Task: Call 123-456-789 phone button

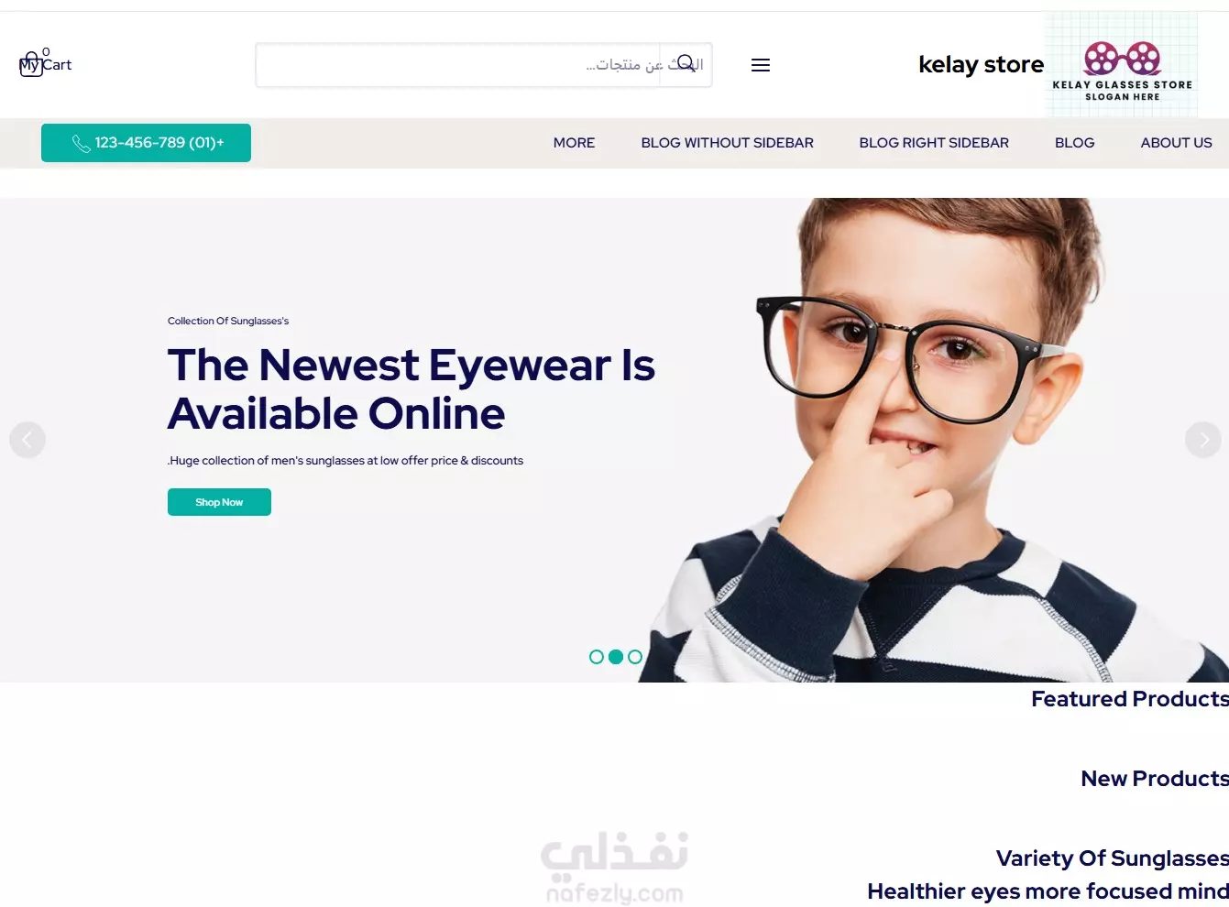Action: point(146,143)
